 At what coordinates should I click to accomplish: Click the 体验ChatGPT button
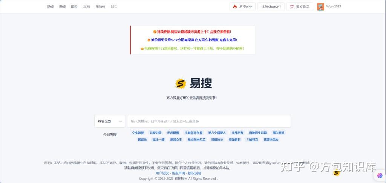point(271,7)
